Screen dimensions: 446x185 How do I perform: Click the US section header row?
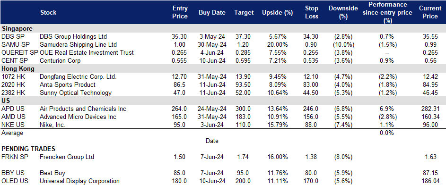pos(223,101)
